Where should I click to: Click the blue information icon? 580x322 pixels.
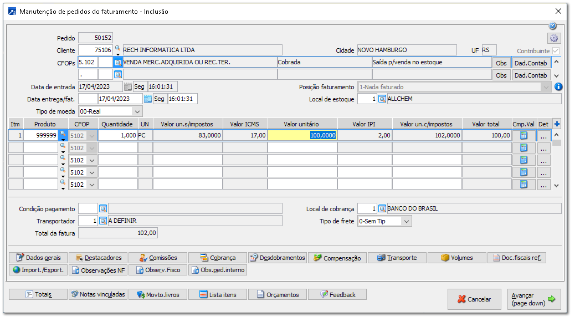point(558,87)
